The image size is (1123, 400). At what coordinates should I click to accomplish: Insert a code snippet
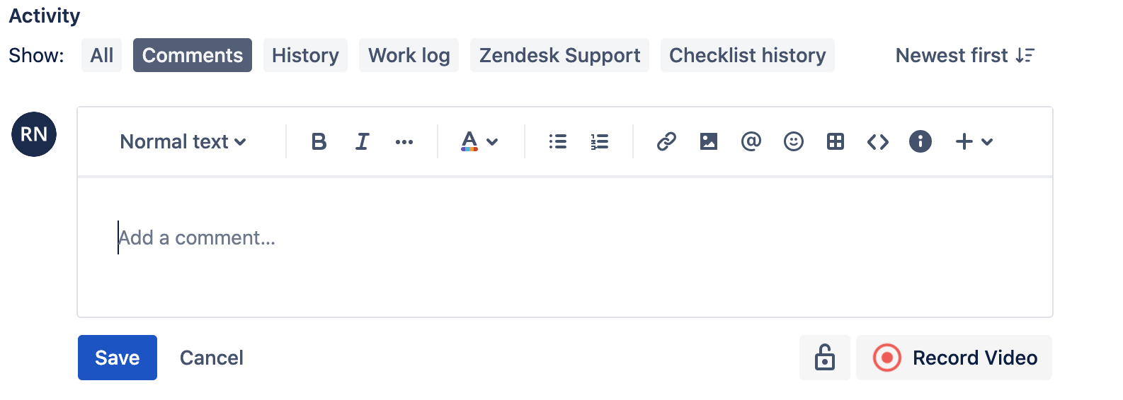click(x=878, y=142)
